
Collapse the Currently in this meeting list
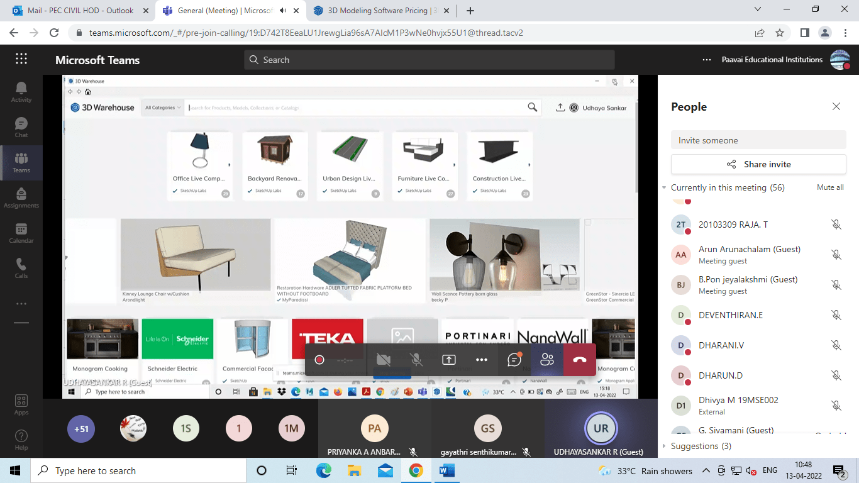click(x=664, y=188)
